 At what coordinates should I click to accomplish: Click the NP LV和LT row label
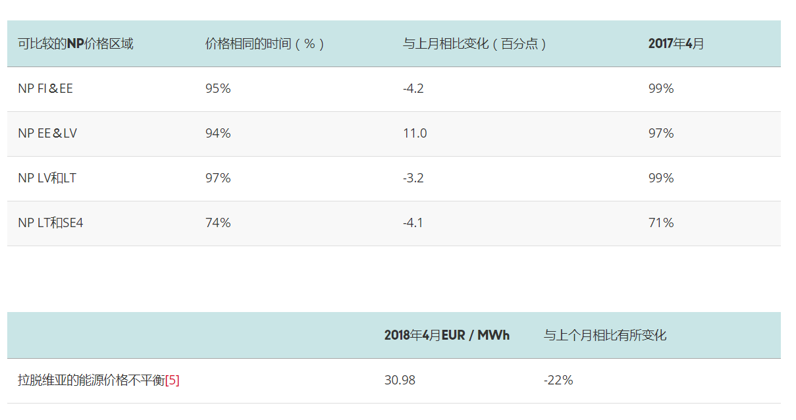click(47, 178)
